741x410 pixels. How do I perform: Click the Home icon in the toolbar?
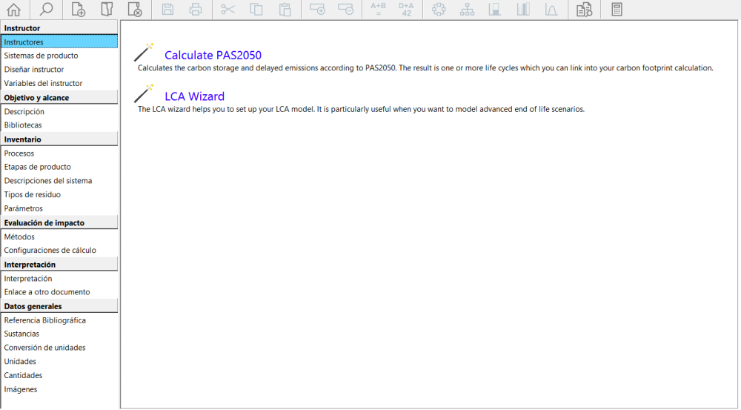click(13, 9)
